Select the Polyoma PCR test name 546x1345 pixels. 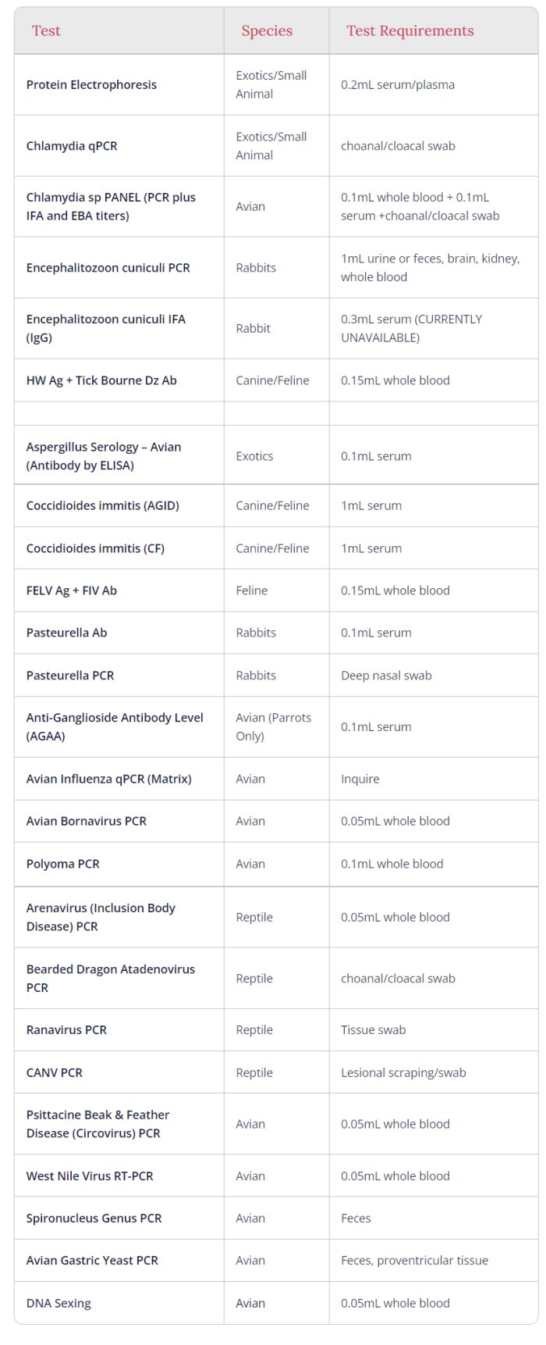(x=62, y=864)
